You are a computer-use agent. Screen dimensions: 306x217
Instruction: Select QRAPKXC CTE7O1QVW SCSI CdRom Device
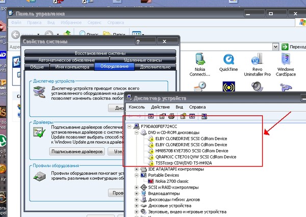(196, 157)
